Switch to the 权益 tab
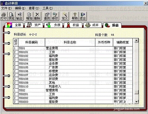The image size is (148, 114). click(73, 25)
